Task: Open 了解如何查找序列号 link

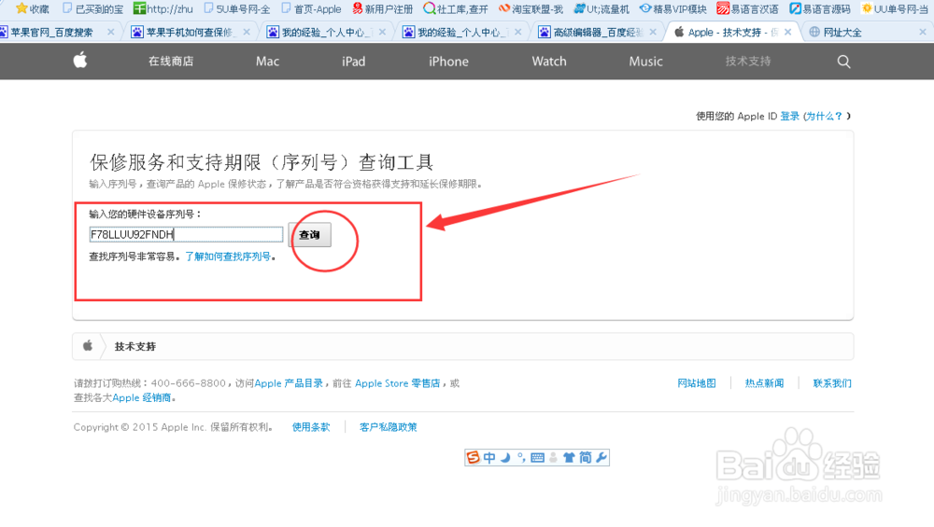Action: coord(228,257)
